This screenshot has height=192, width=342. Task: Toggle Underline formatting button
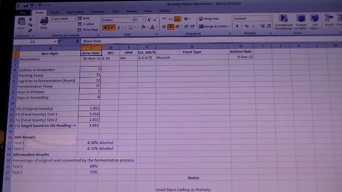(119, 28)
